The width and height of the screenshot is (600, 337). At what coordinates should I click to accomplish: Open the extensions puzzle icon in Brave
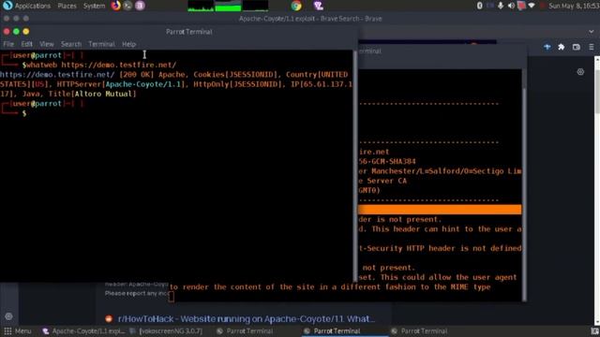562,47
